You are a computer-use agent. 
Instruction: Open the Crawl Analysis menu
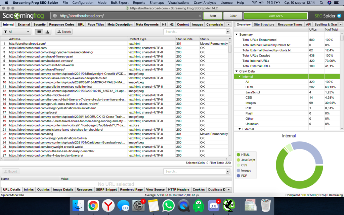tap(205, 3)
